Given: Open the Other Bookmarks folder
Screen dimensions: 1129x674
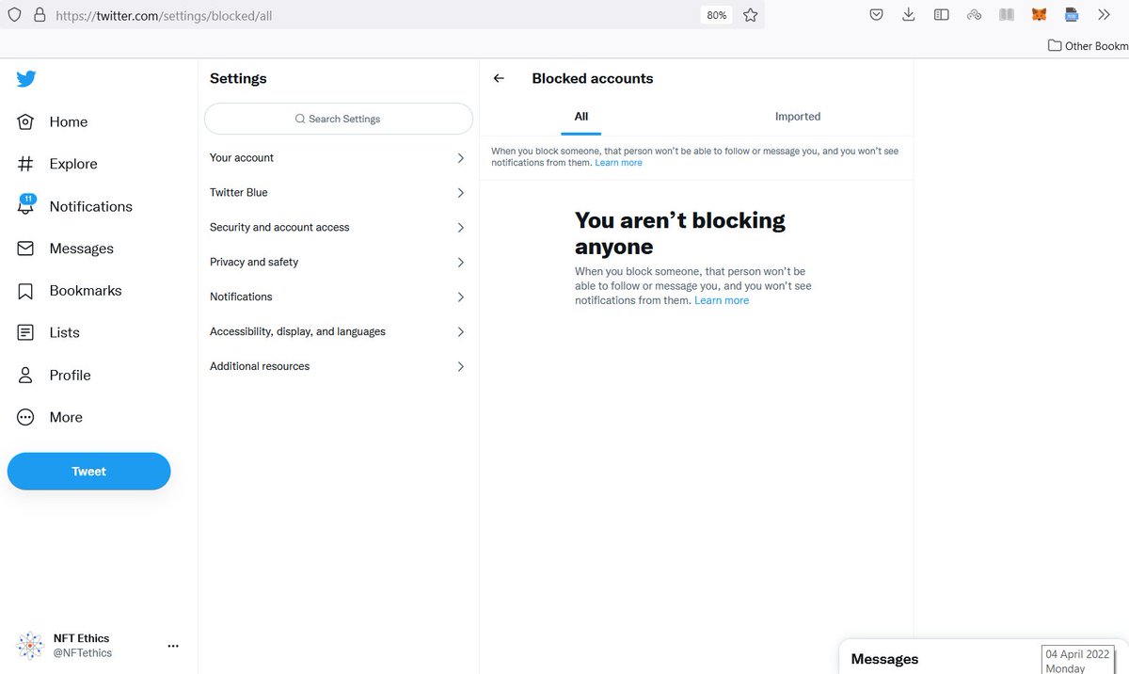Looking at the screenshot, I should (1089, 45).
